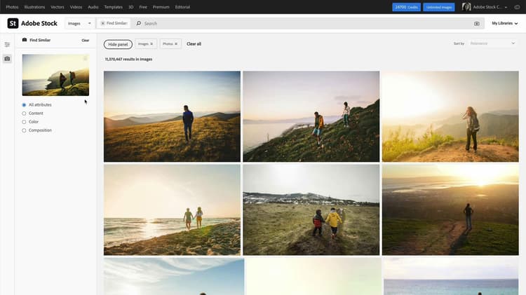
Task: Click the Credits button
Action: click(406, 7)
